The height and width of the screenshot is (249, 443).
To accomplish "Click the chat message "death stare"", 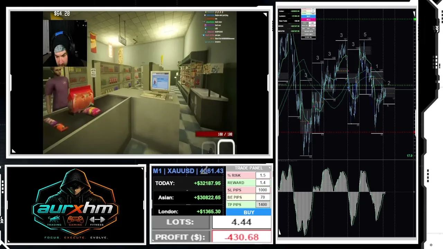I will point(218,22).
